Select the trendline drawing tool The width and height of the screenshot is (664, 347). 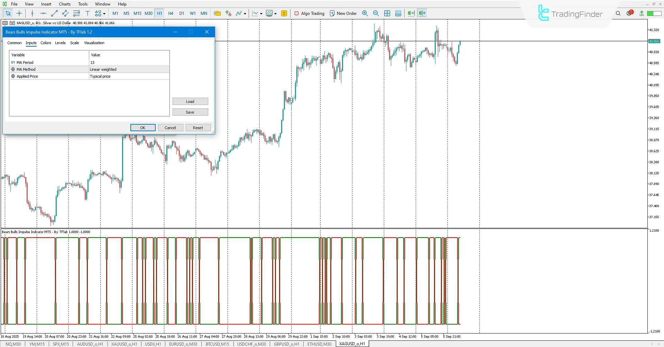pos(54,13)
